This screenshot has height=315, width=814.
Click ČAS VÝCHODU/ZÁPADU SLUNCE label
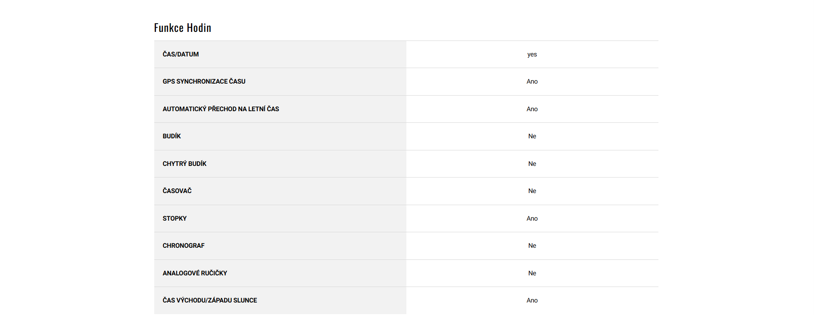[209, 300]
